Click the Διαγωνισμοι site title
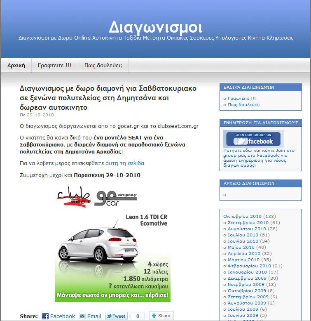The height and width of the screenshot is (321, 311). (x=156, y=27)
